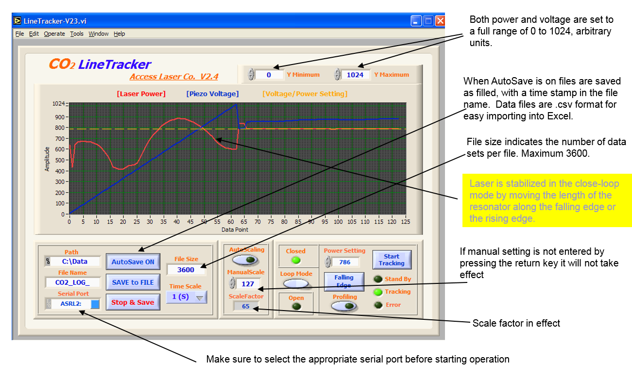The width and height of the screenshot is (632, 379).
Task: Click the Stand By status LED
Action: (x=377, y=279)
